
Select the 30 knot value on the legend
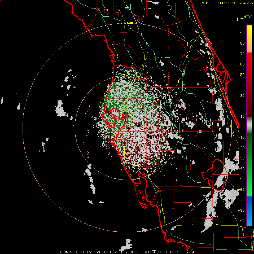coord(242,96)
